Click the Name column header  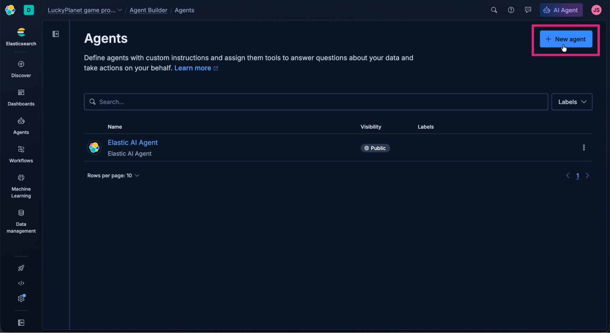pyautogui.click(x=115, y=127)
